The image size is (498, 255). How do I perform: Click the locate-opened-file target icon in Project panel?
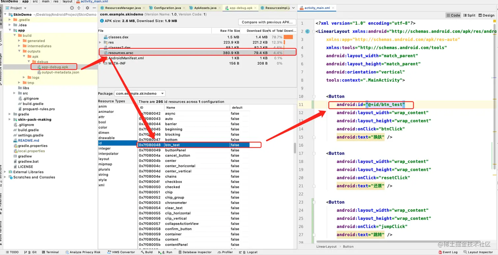[x=72, y=8]
